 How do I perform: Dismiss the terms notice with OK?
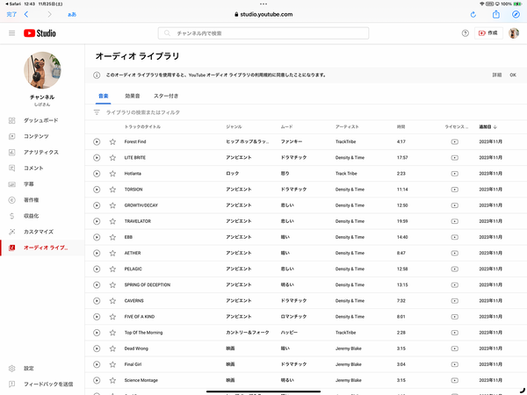pyautogui.click(x=513, y=75)
